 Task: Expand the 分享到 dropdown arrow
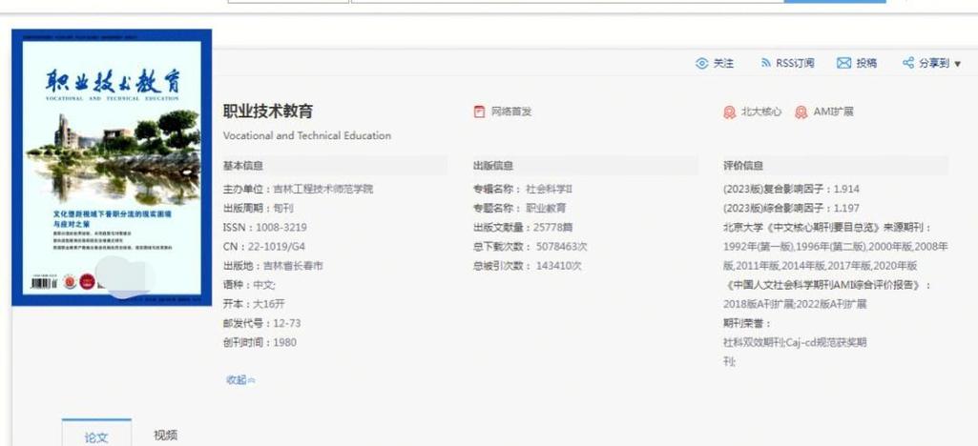point(957,64)
